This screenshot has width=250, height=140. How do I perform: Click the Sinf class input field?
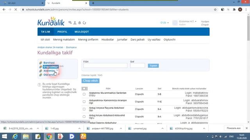click(x=137, y=66)
